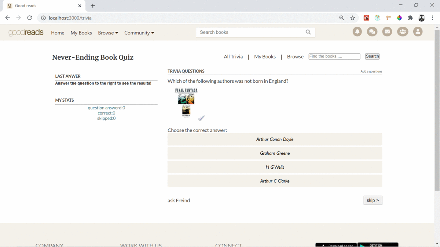The width and height of the screenshot is (440, 247).
Task: Open a new browser tab
Action: (x=93, y=6)
